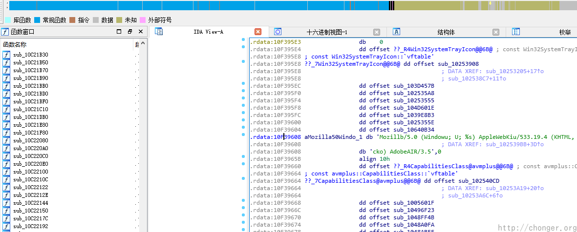Click the 常规函数 blue legend swatch
The image size is (577, 232).
[x=37, y=20]
